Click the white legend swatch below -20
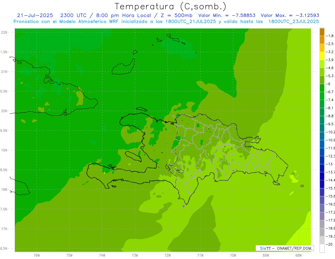The height and width of the screenshot is (259, 335). click(322, 248)
